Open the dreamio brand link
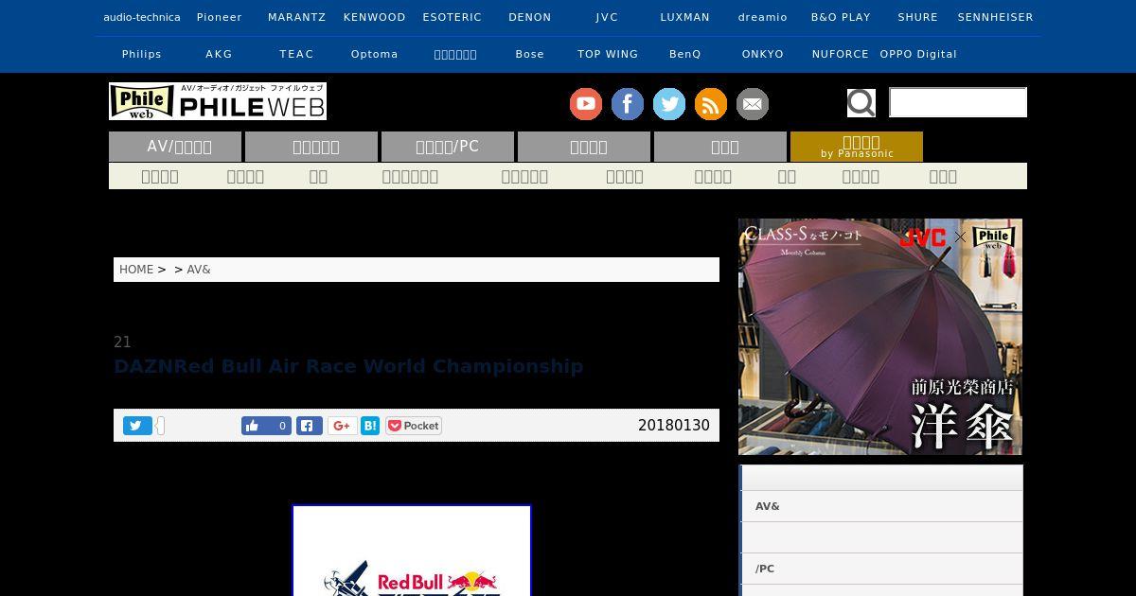The image size is (1136, 596). (x=763, y=17)
